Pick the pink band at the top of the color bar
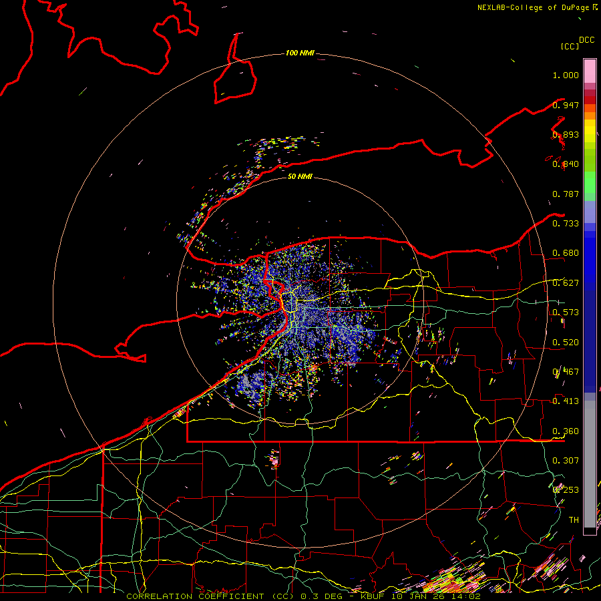This screenshot has width=601, height=601. pyautogui.click(x=590, y=71)
